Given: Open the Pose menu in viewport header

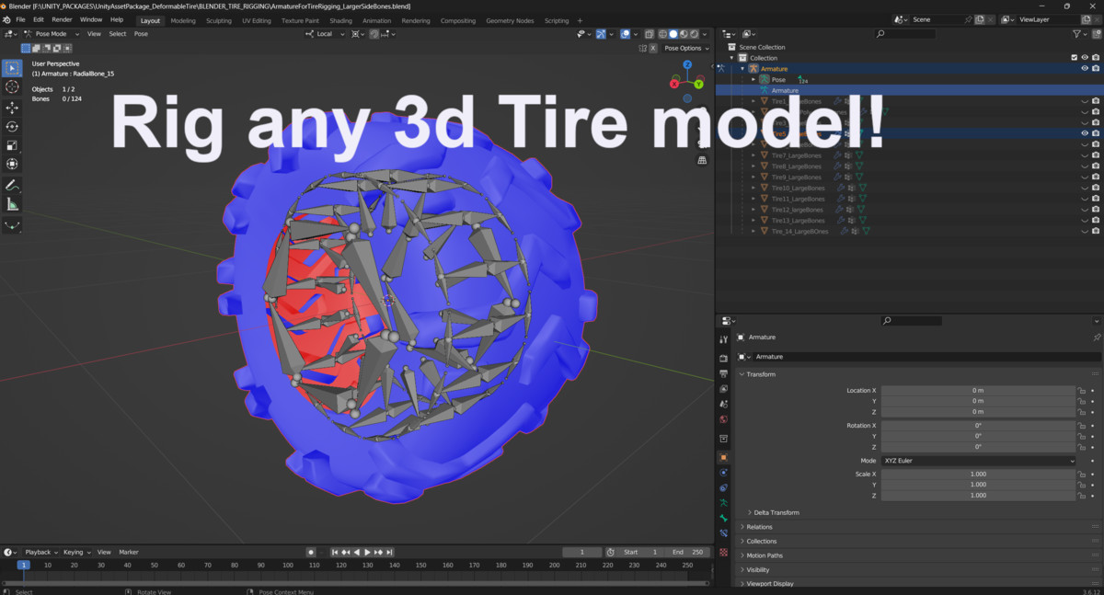Looking at the screenshot, I should [x=141, y=34].
